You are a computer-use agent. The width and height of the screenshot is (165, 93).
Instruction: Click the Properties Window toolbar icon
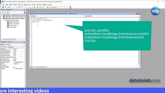coord(40,7)
